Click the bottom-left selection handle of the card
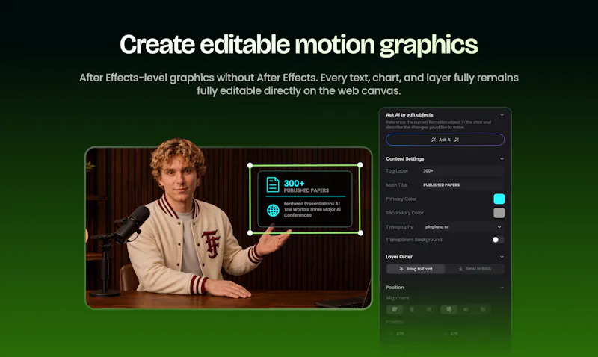598x357 pixels. point(250,233)
